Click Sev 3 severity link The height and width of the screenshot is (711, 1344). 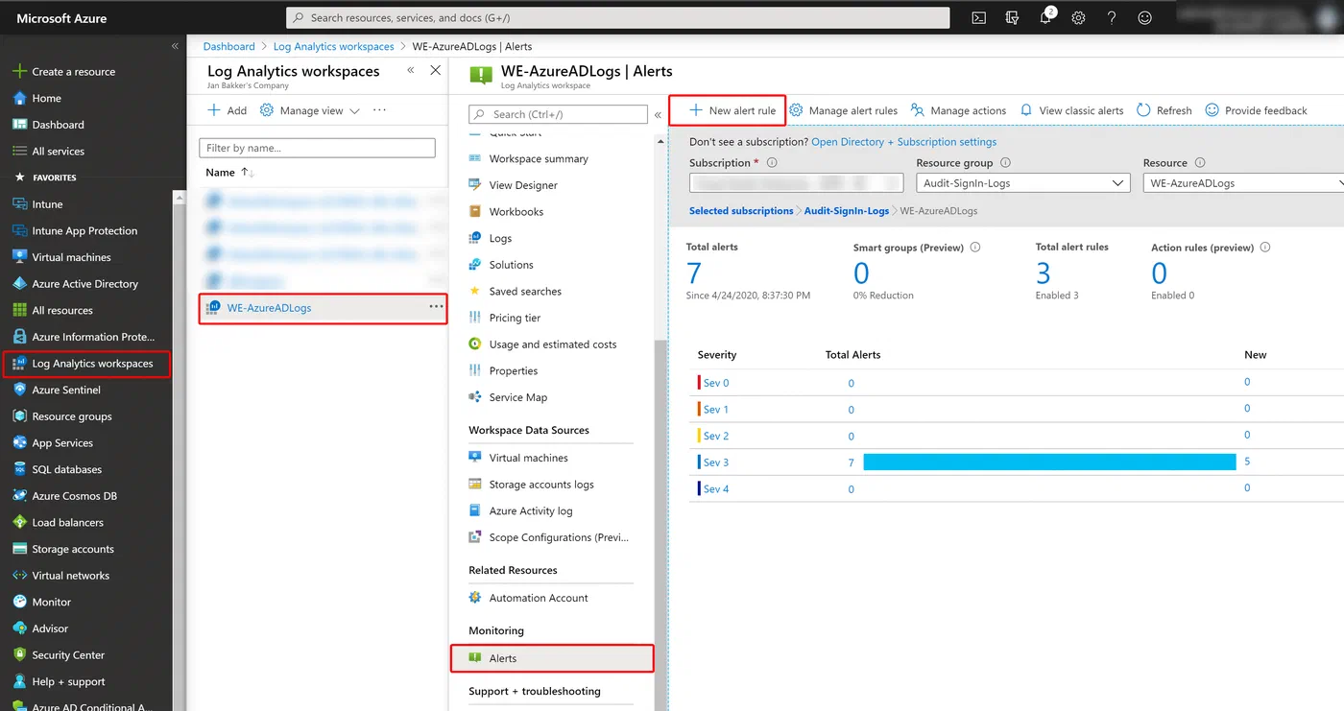pyautogui.click(x=716, y=462)
